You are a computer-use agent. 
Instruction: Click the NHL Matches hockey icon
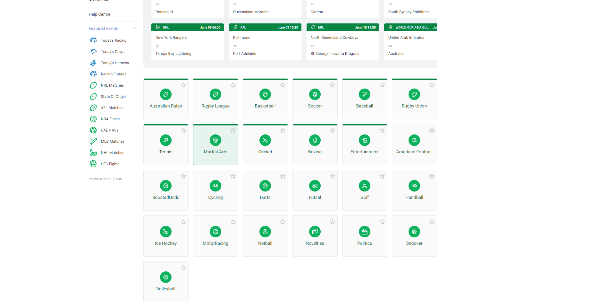[x=93, y=153]
